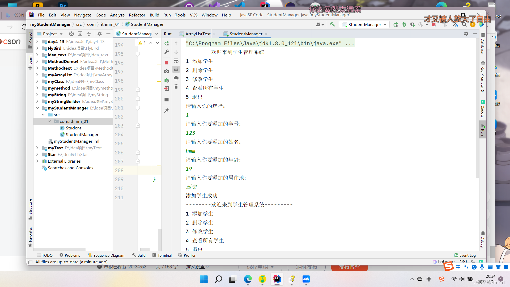Open the Student class file in tree
The height and width of the screenshot is (287, 510).
coord(73,128)
